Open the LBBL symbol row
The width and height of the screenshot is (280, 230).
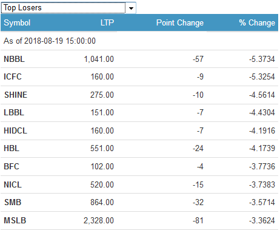(x=139, y=113)
